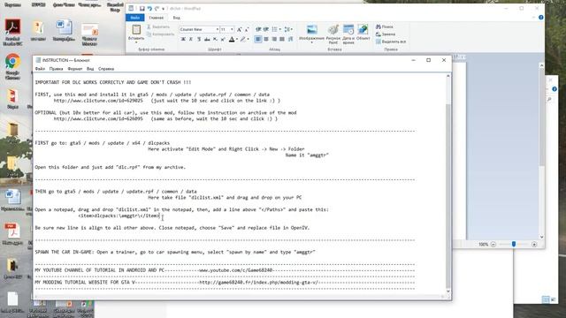Switch to WordPad Главная tab
566x318 pixels.
pyautogui.click(x=156, y=18)
